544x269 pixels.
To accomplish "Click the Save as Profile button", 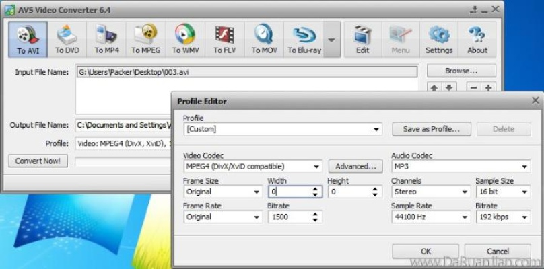I will 431,129.
